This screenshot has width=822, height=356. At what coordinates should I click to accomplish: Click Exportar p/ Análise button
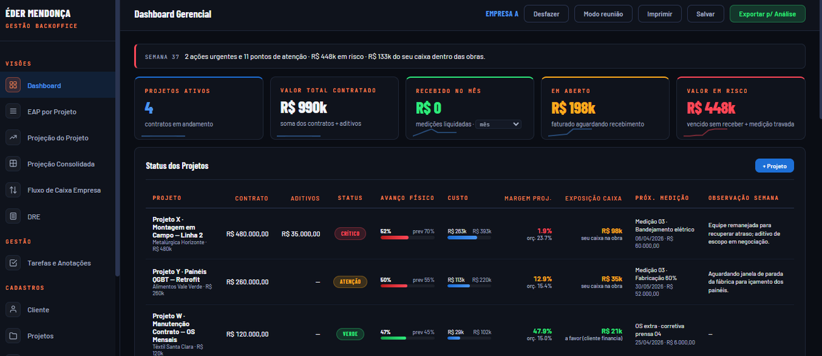(767, 14)
